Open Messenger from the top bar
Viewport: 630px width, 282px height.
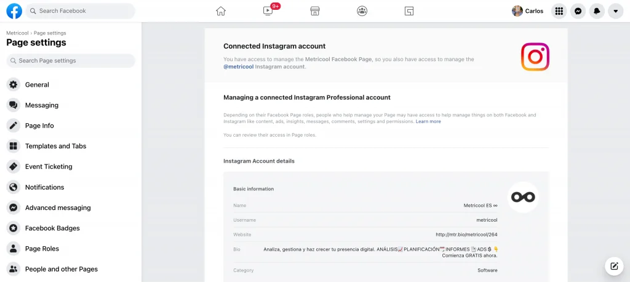pyautogui.click(x=578, y=11)
